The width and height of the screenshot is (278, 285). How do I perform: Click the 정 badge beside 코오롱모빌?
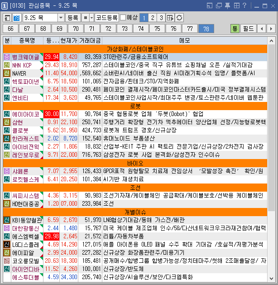click(6, 261)
